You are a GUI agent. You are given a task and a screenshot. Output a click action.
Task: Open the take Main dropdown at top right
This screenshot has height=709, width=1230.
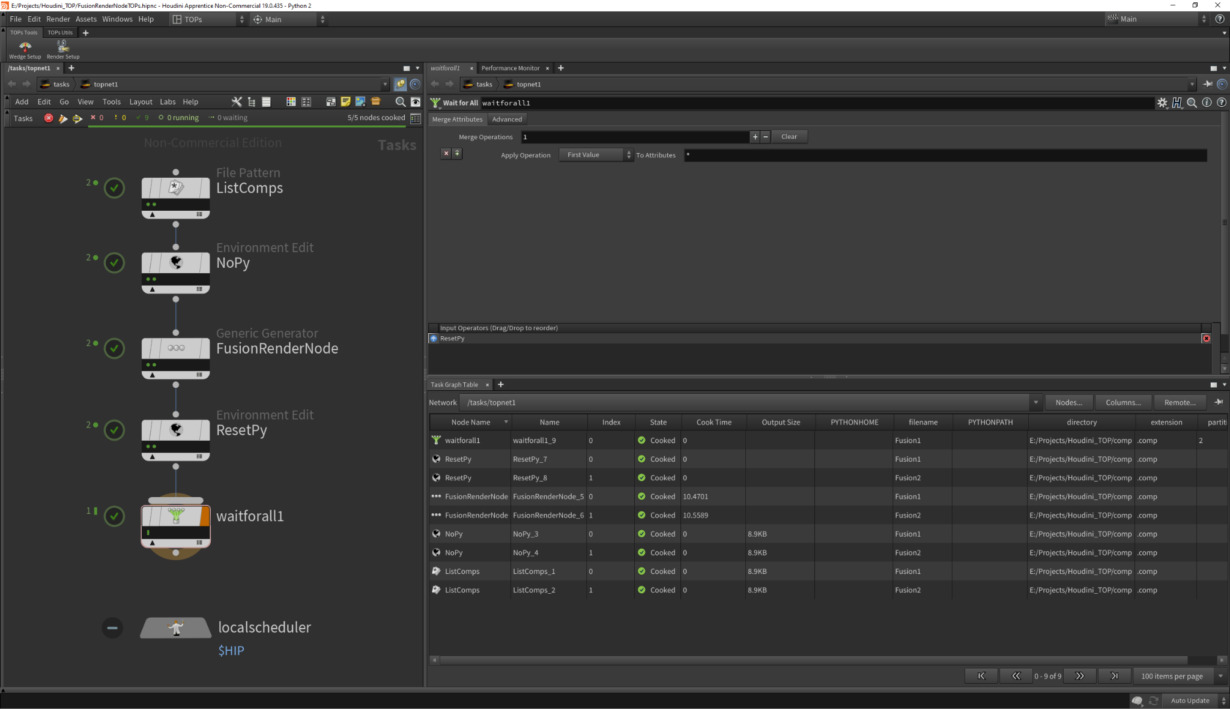tap(1157, 19)
